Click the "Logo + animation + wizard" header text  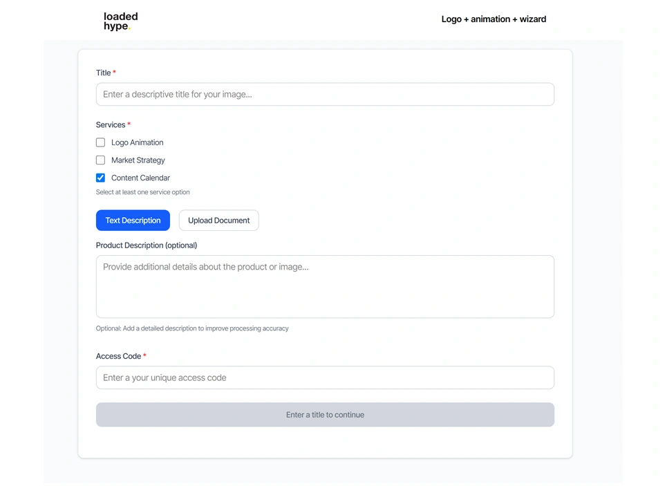(x=494, y=19)
